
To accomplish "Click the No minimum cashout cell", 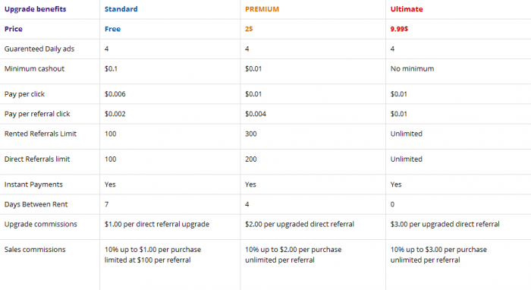I will [x=412, y=69].
